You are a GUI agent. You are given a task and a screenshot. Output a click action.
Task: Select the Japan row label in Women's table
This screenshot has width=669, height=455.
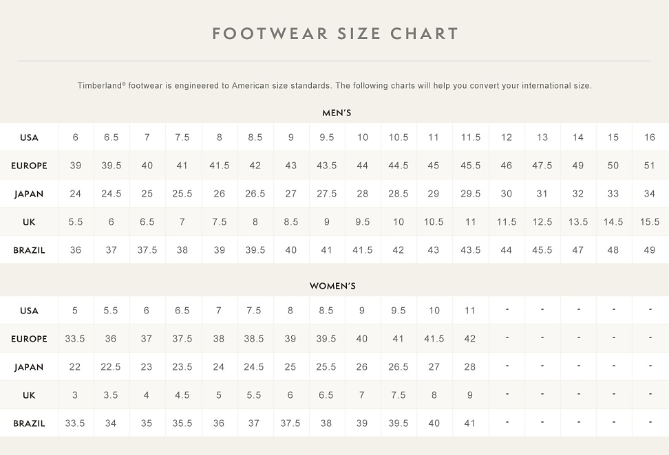tap(29, 367)
